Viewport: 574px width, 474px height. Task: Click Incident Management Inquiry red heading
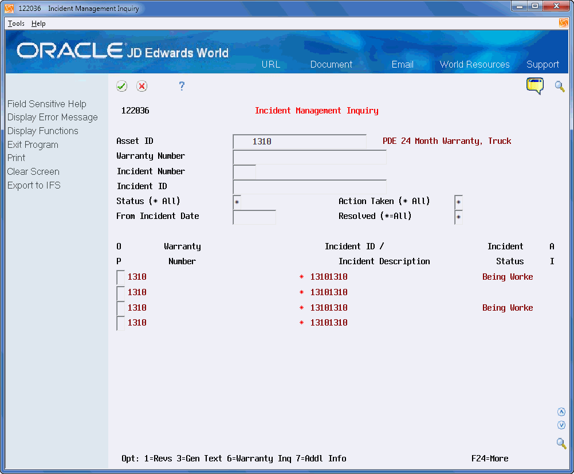click(317, 111)
